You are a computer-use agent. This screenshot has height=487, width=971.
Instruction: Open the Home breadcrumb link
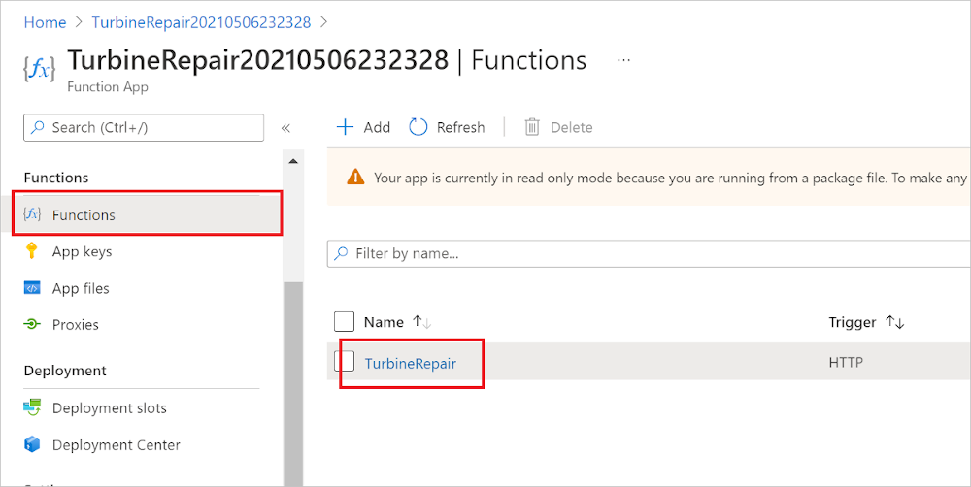click(45, 23)
